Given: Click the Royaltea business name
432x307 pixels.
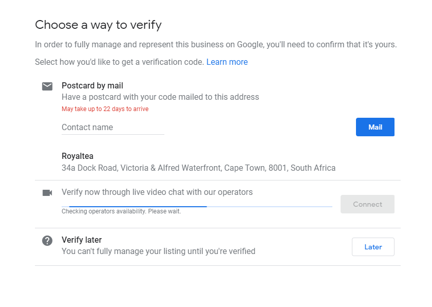Looking at the screenshot, I should coord(78,156).
